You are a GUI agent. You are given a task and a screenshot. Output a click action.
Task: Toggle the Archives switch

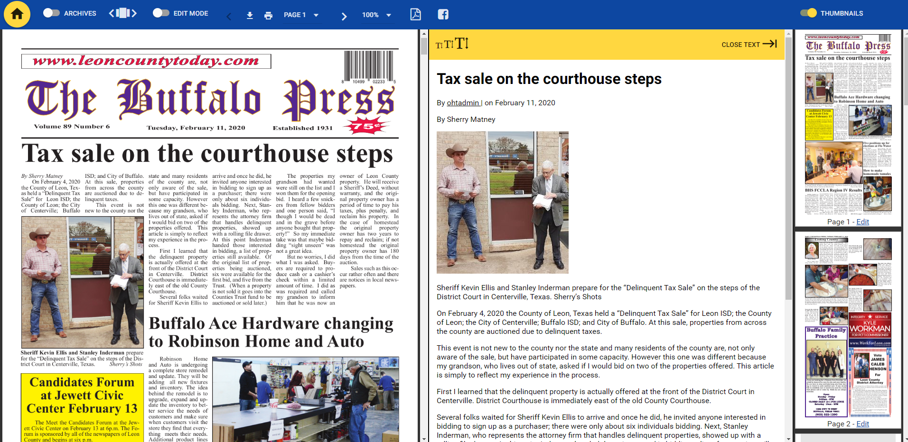pos(51,13)
